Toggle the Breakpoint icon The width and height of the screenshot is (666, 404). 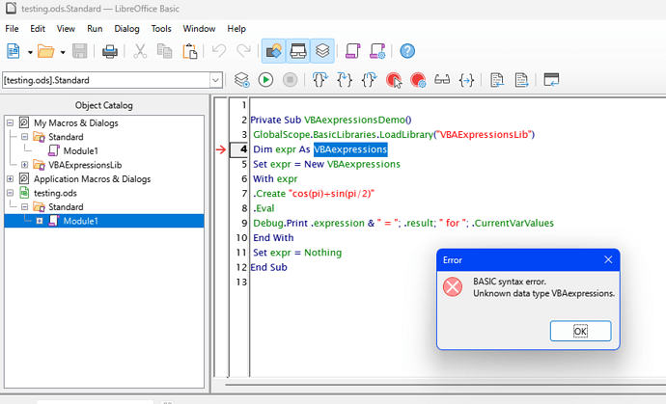(394, 80)
